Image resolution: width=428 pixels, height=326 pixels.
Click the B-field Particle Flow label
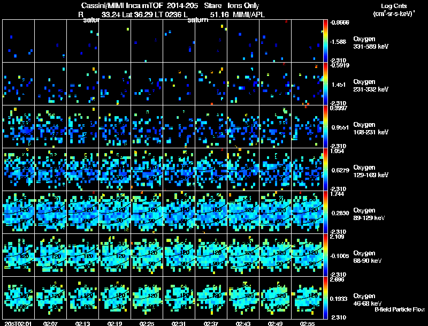click(x=400, y=309)
